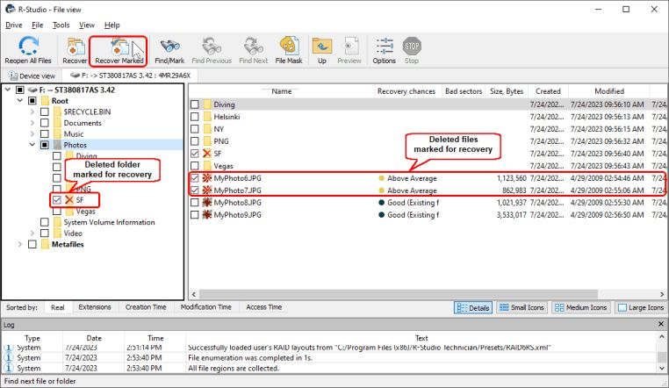The width and height of the screenshot is (669, 388).
Task: Open the Options toolbar icon
Action: (x=385, y=46)
